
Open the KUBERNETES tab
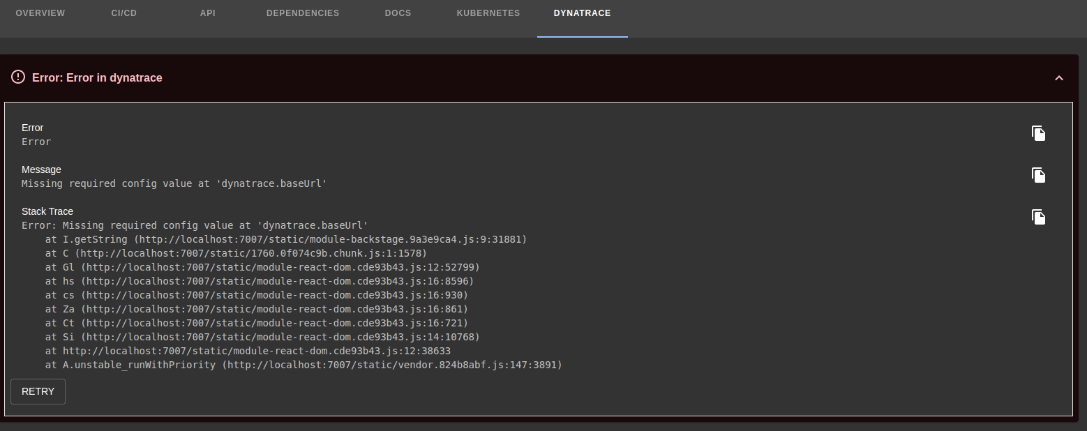488,13
